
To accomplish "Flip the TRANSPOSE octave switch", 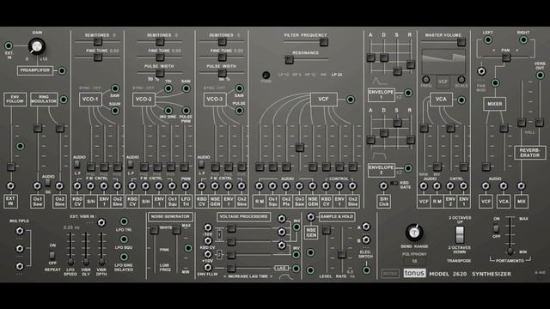I will click(x=460, y=234).
